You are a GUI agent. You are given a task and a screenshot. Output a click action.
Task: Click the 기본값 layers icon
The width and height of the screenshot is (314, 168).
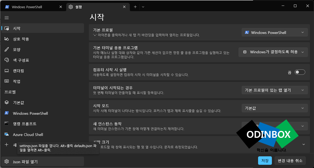[7, 103]
